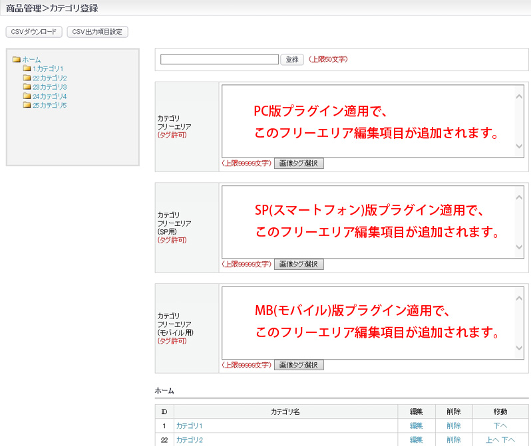Click folder icon beside 1カテゴリ1
Screen dimensions: 531x446
(27, 68)
